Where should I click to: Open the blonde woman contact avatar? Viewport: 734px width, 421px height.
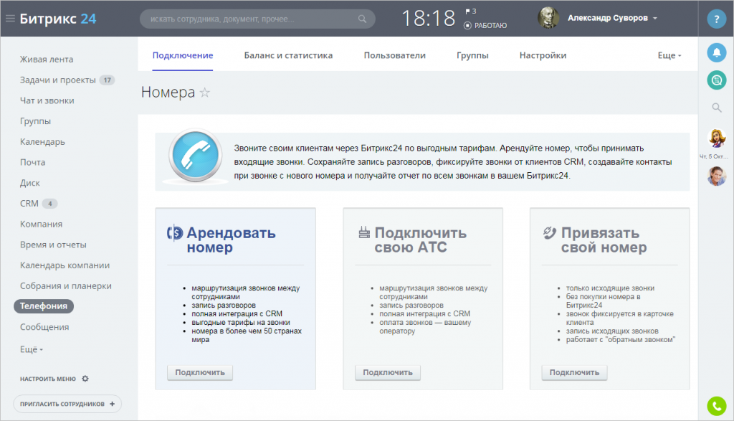coord(716,138)
